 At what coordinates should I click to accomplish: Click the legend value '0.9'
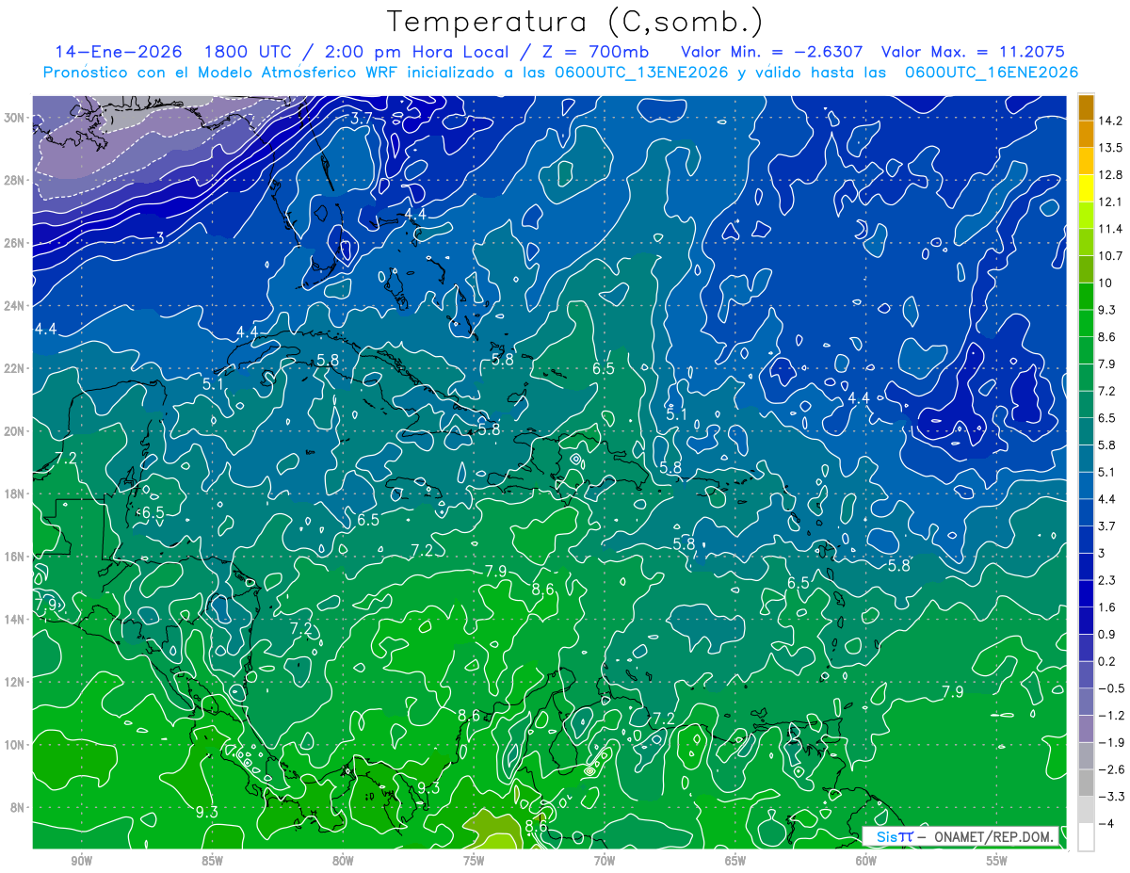click(1106, 635)
